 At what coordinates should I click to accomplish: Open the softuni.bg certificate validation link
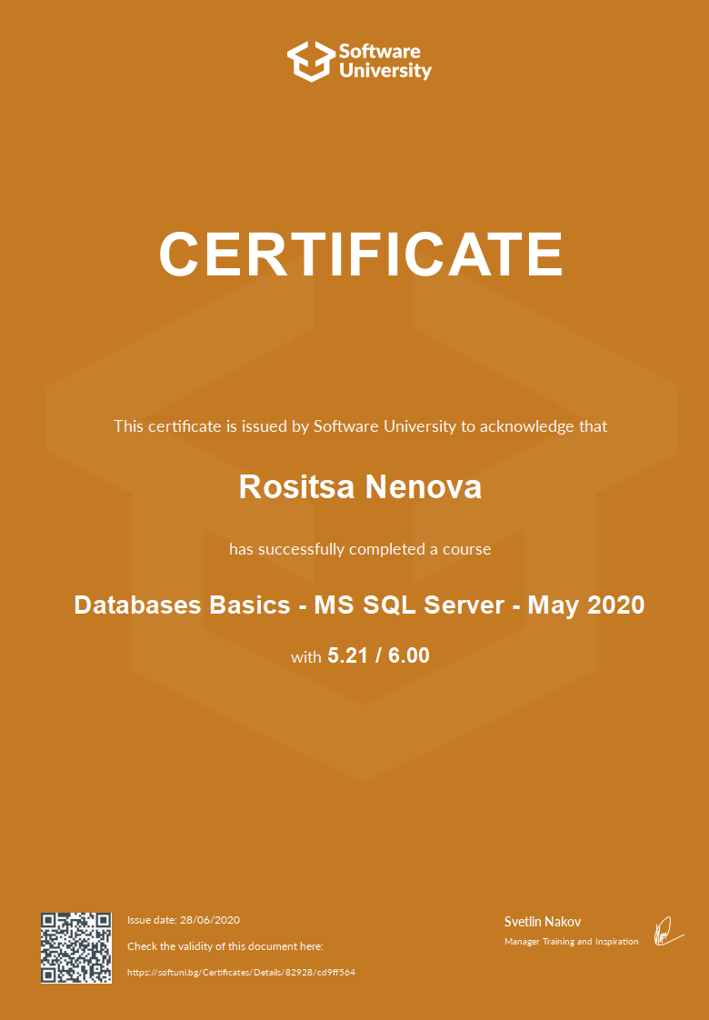[x=241, y=972]
